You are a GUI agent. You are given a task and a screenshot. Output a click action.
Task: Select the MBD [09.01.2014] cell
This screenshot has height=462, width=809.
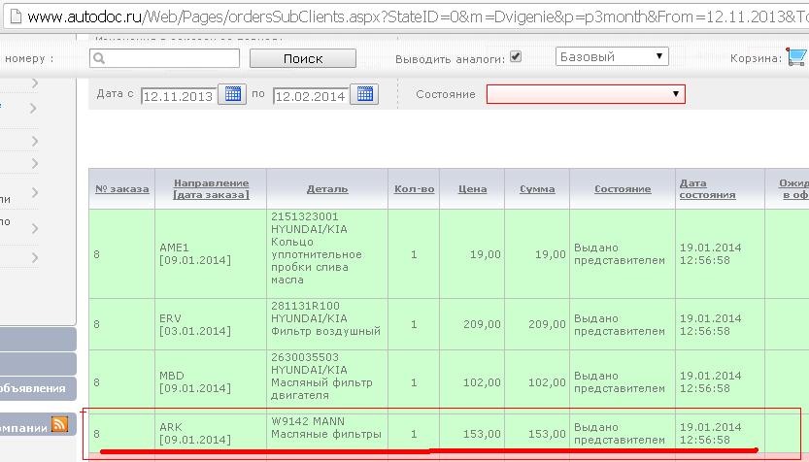211,382
